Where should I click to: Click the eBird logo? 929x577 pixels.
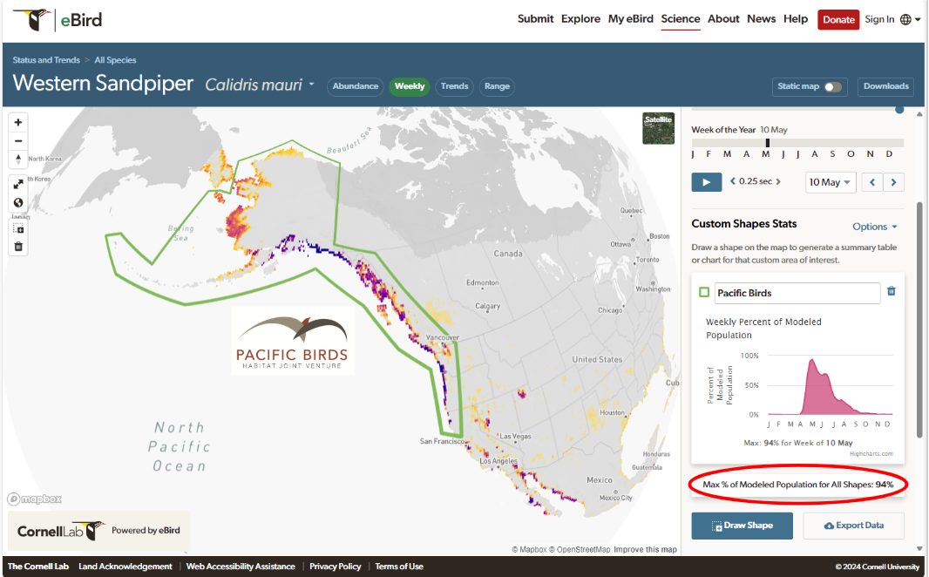pyautogui.click(x=58, y=20)
